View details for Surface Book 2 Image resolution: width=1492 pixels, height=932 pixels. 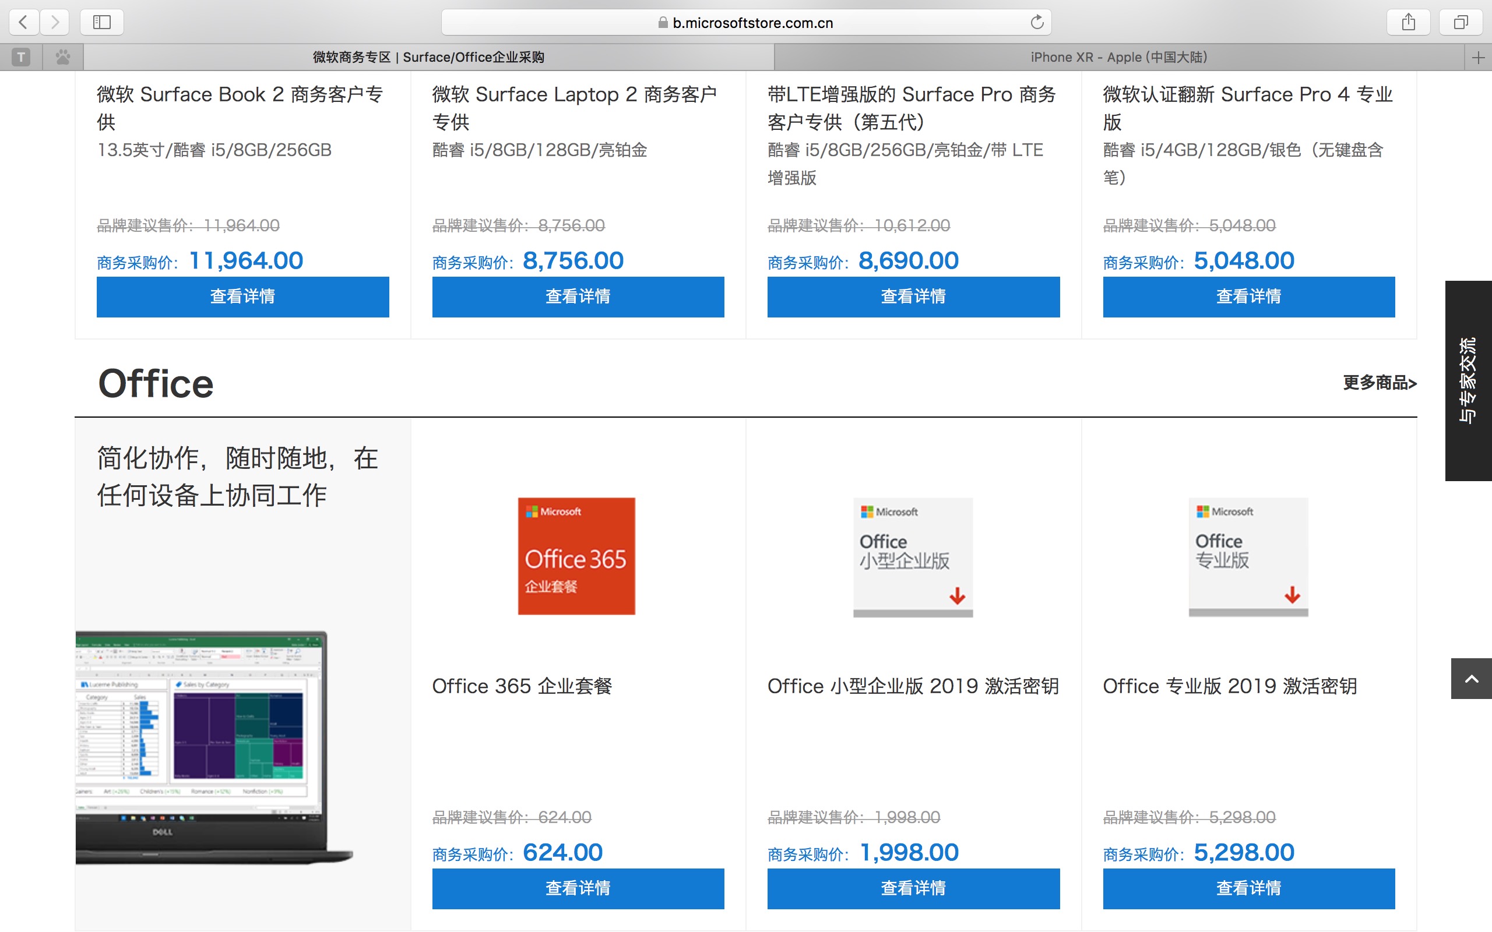click(x=243, y=296)
